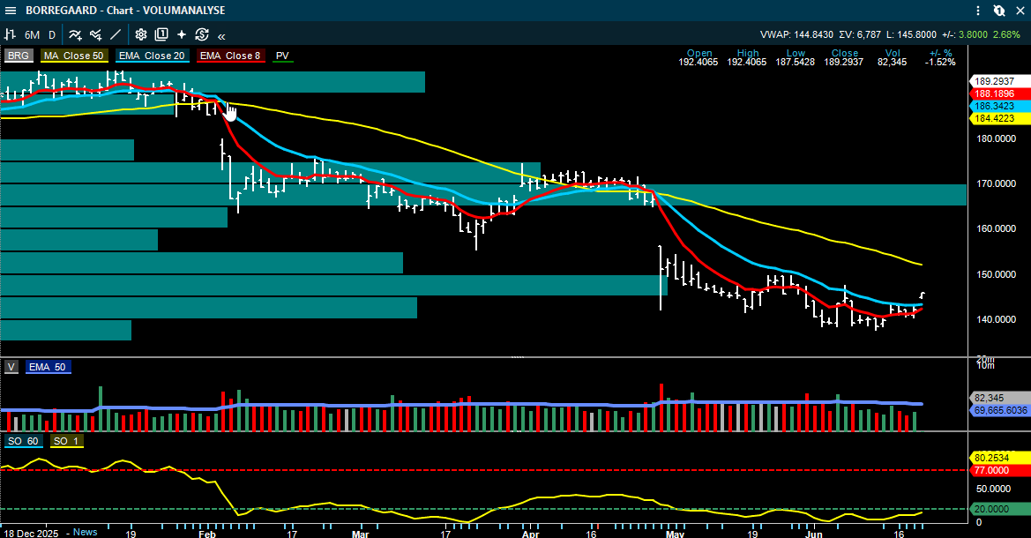
Task: Click the L: 145.8000 last price
Action: [x=911, y=35]
